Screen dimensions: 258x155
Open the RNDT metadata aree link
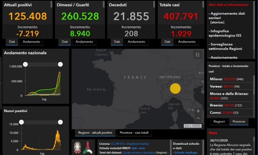[142, 148]
